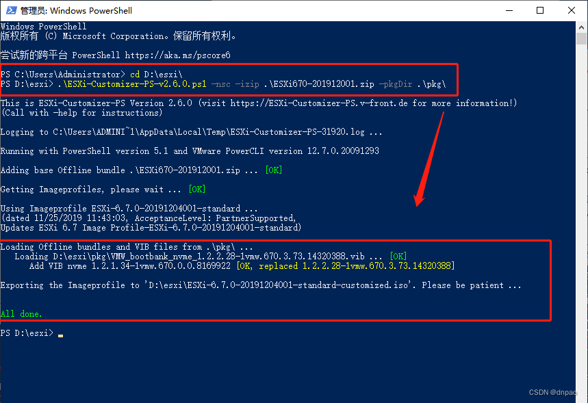Screen dimensions: 588x403
Task: Click the 'Loading Offline bundles and VIB files' line
Action: (x=127, y=247)
